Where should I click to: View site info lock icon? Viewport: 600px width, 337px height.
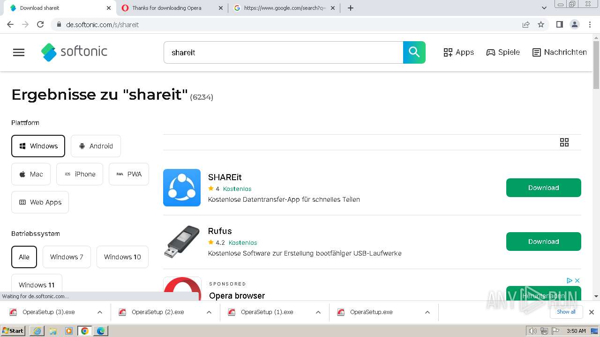[x=59, y=24]
